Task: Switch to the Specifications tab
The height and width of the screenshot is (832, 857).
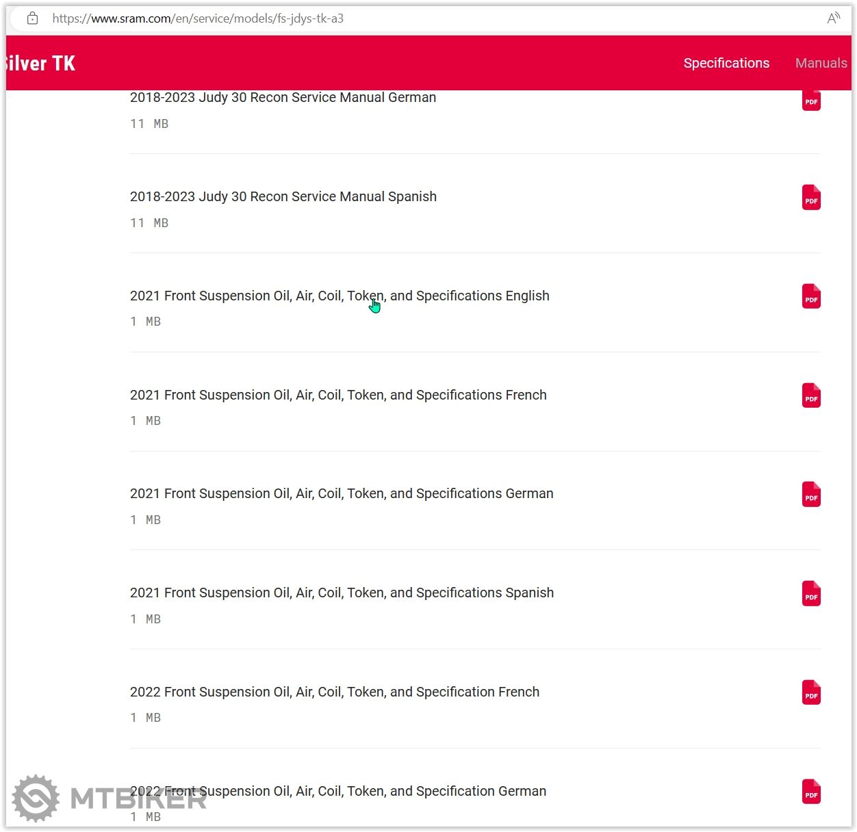Action: click(x=726, y=63)
